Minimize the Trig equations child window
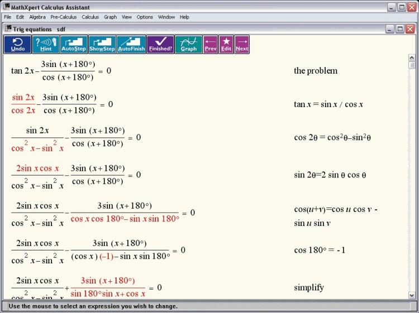This screenshot has width=419, height=313. pos(389,29)
